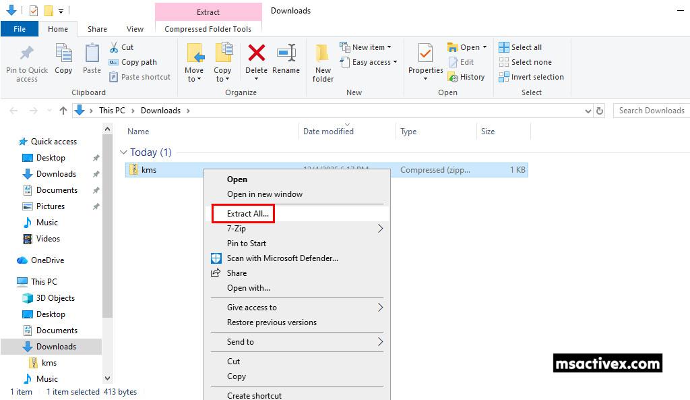Screen dimensions: 690x400
Task: Choose Extract All from context menu
Action: coord(248,214)
